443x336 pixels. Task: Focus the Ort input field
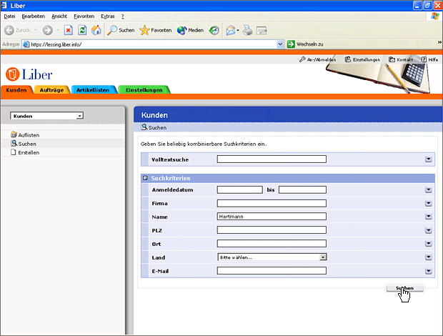coord(272,244)
